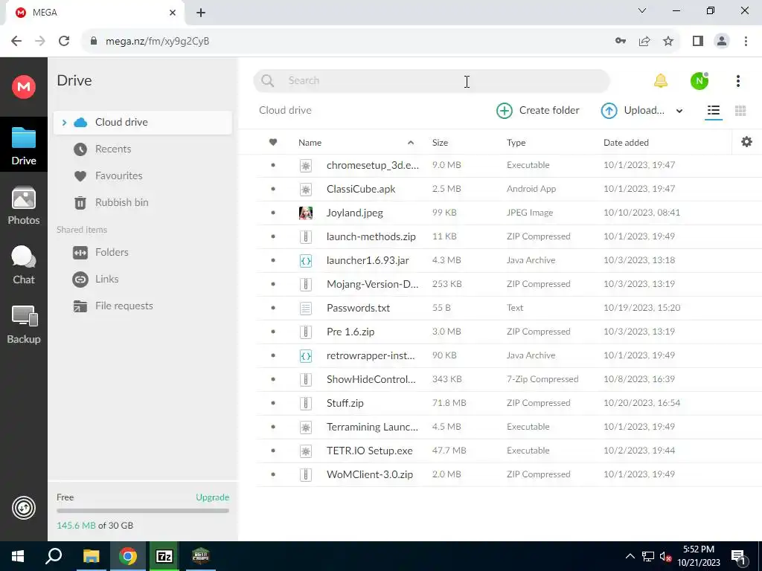Click the TETR.IO Setup.exe file icon
The image size is (762, 571).
(x=306, y=451)
